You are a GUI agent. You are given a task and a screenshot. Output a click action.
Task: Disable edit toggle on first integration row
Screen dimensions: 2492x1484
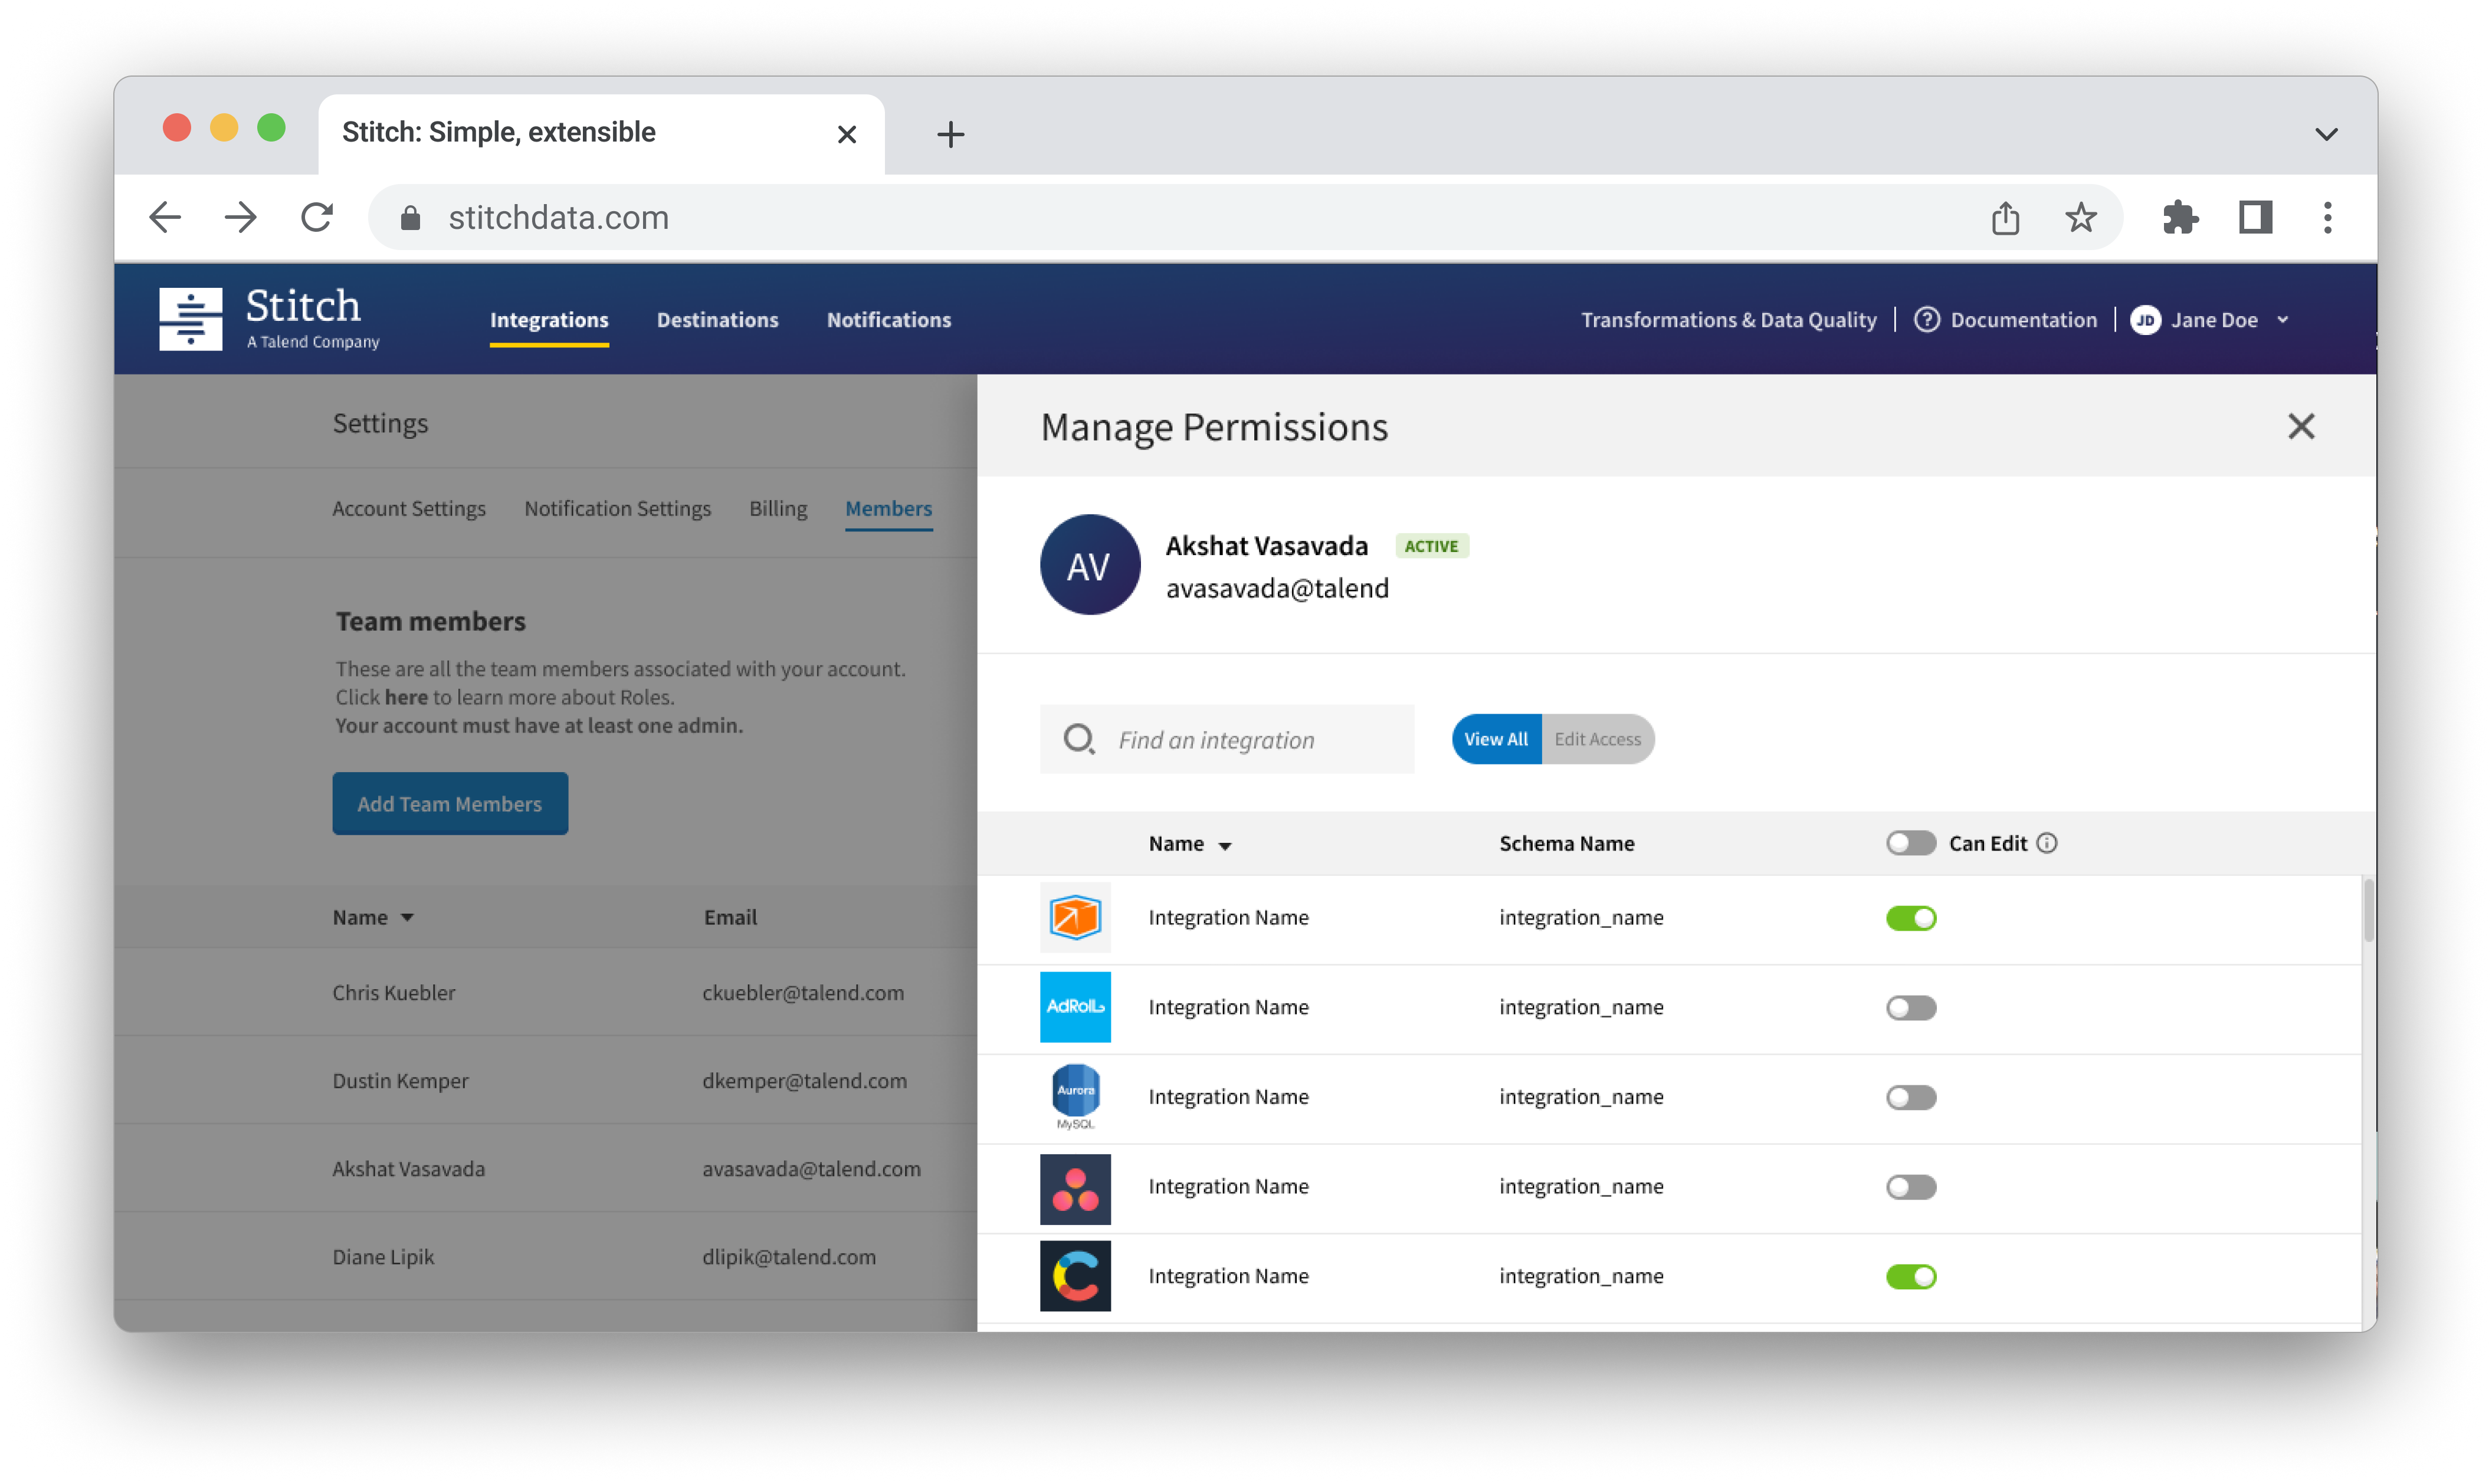point(1910,918)
